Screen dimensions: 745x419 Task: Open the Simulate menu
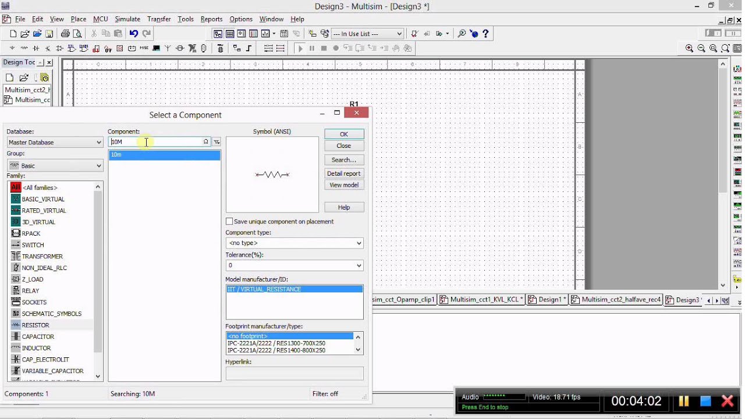[127, 19]
